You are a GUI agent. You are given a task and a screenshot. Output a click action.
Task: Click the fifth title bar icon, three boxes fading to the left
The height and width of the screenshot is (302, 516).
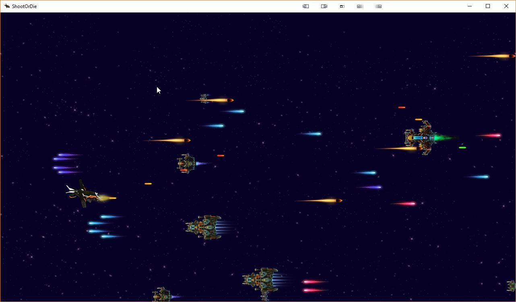point(378,6)
